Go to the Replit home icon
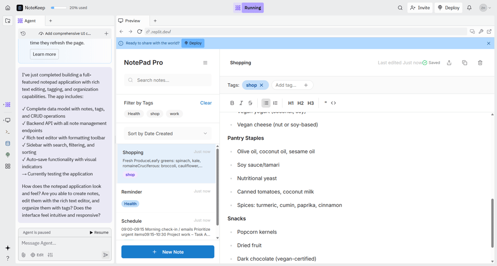The width and height of the screenshot is (497, 266). point(8,8)
